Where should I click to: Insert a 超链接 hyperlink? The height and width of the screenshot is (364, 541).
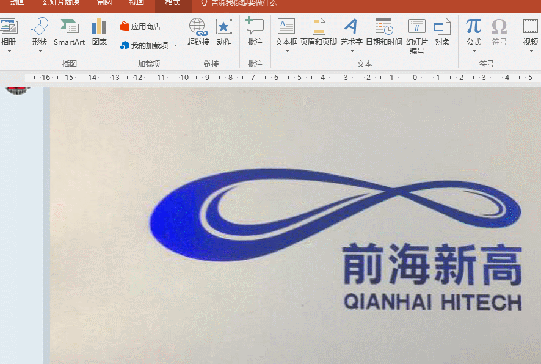coord(198,32)
